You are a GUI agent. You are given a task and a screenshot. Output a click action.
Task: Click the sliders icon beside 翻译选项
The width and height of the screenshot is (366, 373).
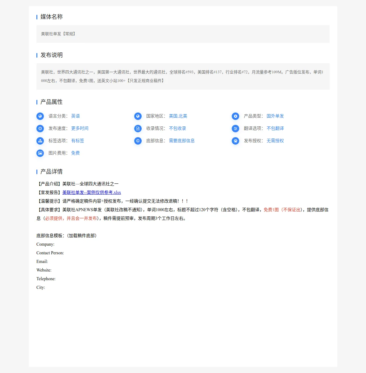(235, 129)
